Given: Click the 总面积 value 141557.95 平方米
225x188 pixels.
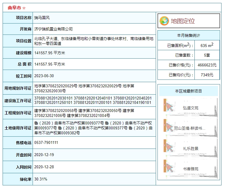Looking at the screenshot, I should pos(50,64).
